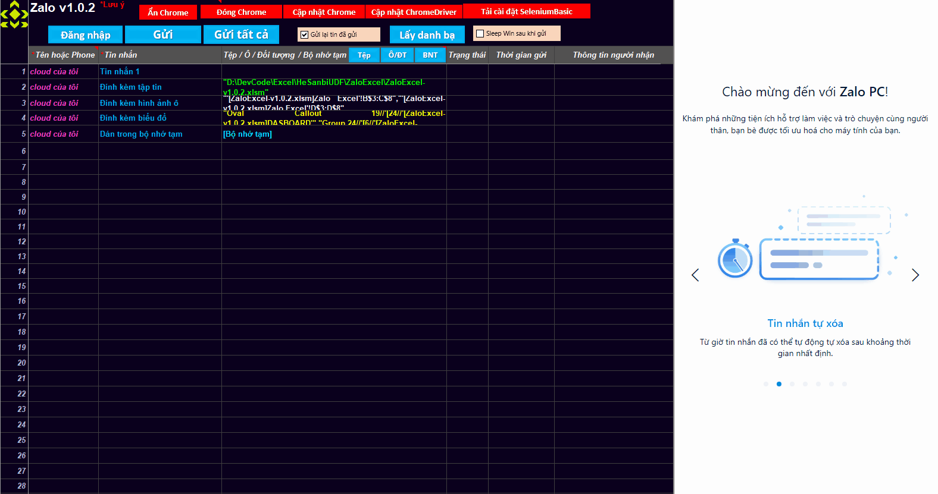Select the 'Đính kèm tập tin' cell
Viewport: 938px width, 494px height.
pyautogui.click(x=160, y=87)
